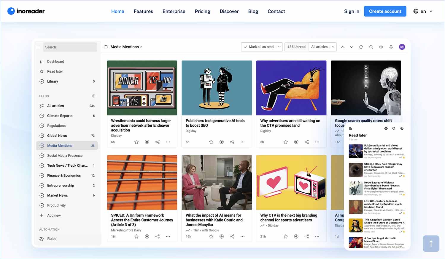The image size is (445, 259).
Task: Click the Search input field
Action: 70,47
